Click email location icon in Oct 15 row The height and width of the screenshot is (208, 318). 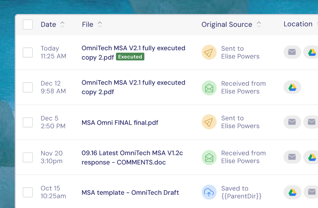point(311,192)
